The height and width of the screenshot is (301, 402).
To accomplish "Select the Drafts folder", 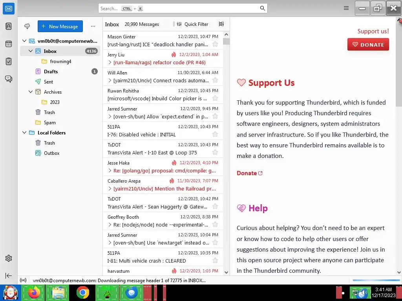I will [x=60, y=71].
